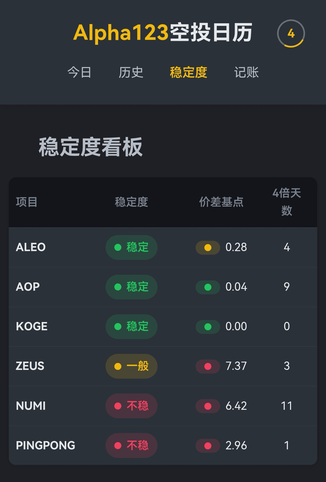Click the yellow spread indicator beside 0.28
Image resolution: width=326 pixels, height=482 pixels.
pyautogui.click(x=208, y=247)
